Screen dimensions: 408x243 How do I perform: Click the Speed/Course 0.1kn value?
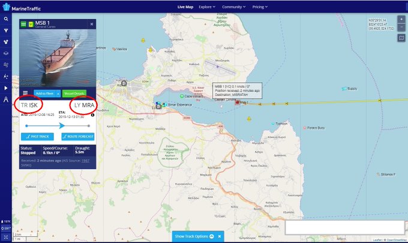(x=51, y=153)
